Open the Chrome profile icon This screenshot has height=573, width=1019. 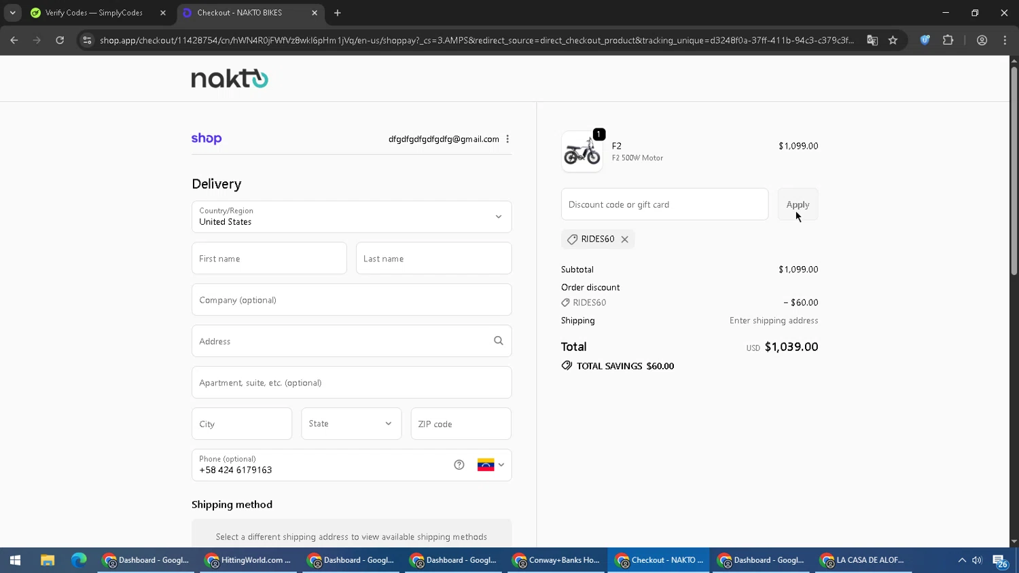(982, 40)
